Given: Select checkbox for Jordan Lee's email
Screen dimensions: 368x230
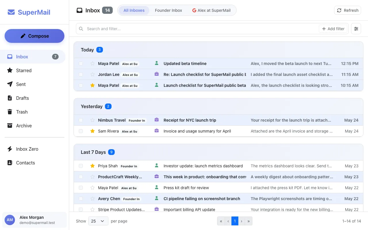Looking at the screenshot, I should click(81, 74).
